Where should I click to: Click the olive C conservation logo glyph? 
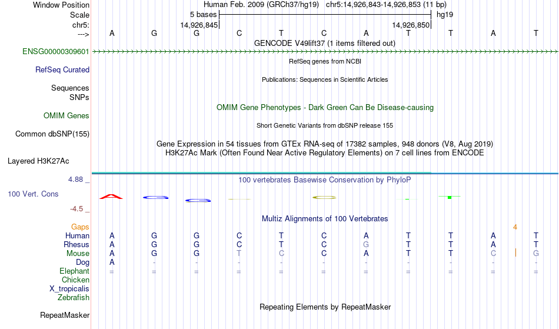click(324, 198)
